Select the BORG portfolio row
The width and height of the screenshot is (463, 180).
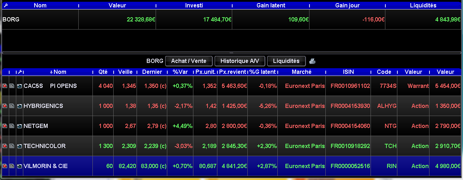pos(231,19)
